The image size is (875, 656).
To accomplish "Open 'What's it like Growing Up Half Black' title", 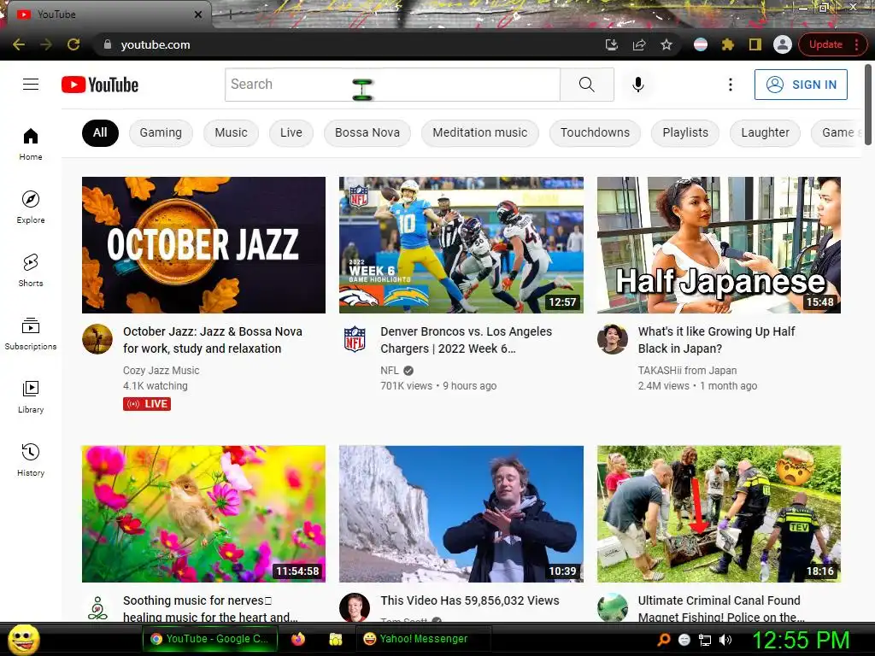I will coord(717,340).
